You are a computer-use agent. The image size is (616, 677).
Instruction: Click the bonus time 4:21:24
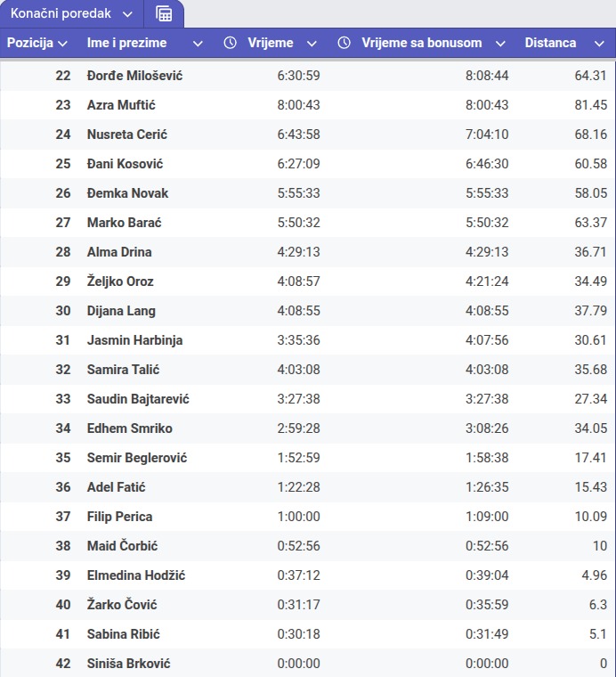point(487,281)
